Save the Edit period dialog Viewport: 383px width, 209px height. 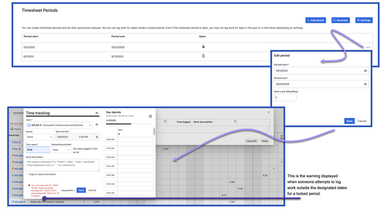point(349,121)
